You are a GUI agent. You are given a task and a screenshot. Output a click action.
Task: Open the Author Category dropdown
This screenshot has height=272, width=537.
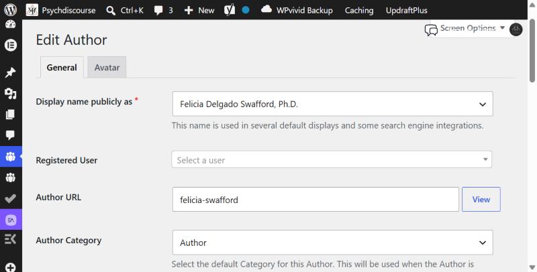point(332,243)
